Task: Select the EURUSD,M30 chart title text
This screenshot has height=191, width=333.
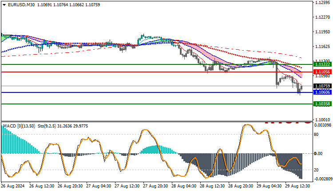Action: (21, 5)
